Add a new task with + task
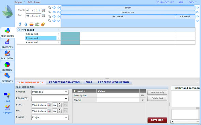201x125 pixels. click(x=7, y=97)
